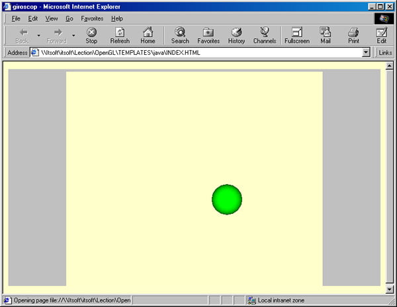This screenshot has height=307, width=397.
Task: Stop loading the page
Action: pos(91,36)
